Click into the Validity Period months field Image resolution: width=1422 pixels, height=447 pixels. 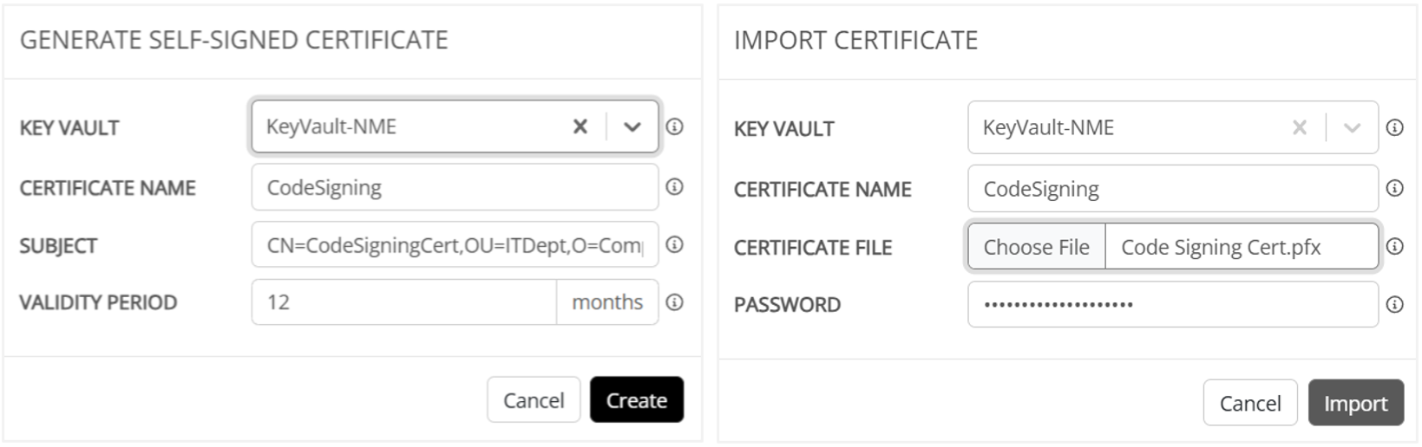pos(403,302)
